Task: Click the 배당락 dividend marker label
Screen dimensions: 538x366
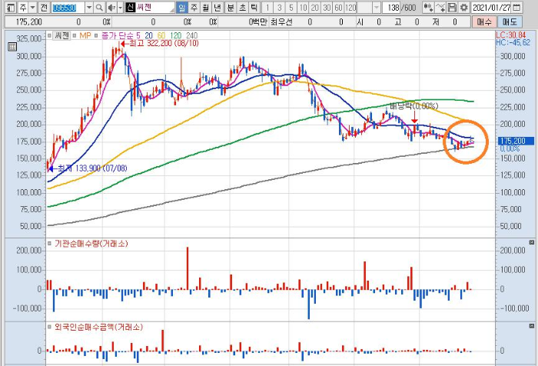Action: (413, 106)
